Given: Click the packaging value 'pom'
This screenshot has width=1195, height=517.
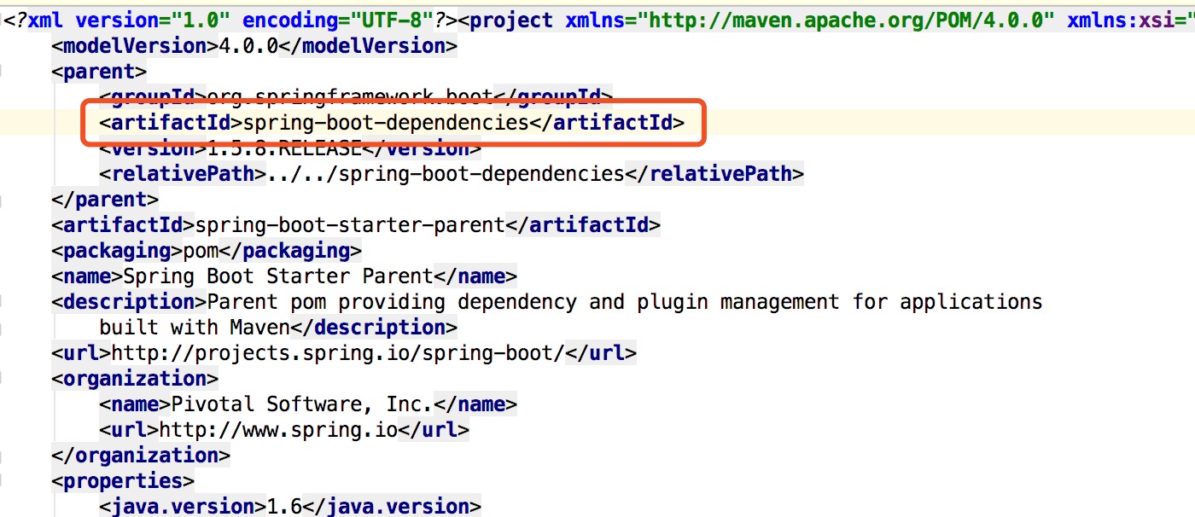Looking at the screenshot, I should click(x=201, y=251).
